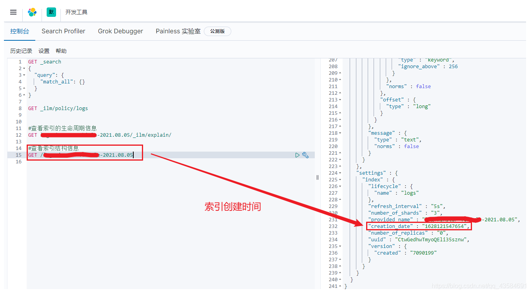Screen dimensions: 530x293
Task: Click the Elastic logo icon
Action: click(x=32, y=12)
